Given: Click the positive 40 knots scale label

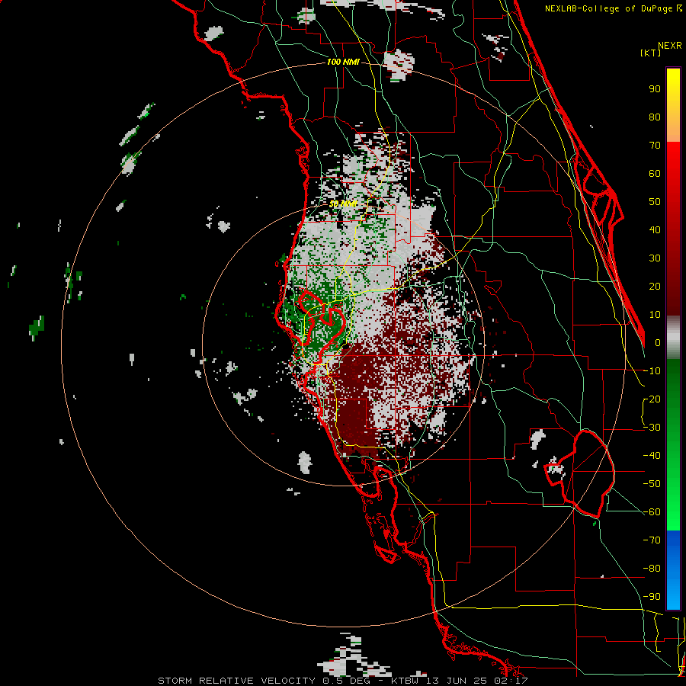Looking at the screenshot, I should click(x=655, y=229).
